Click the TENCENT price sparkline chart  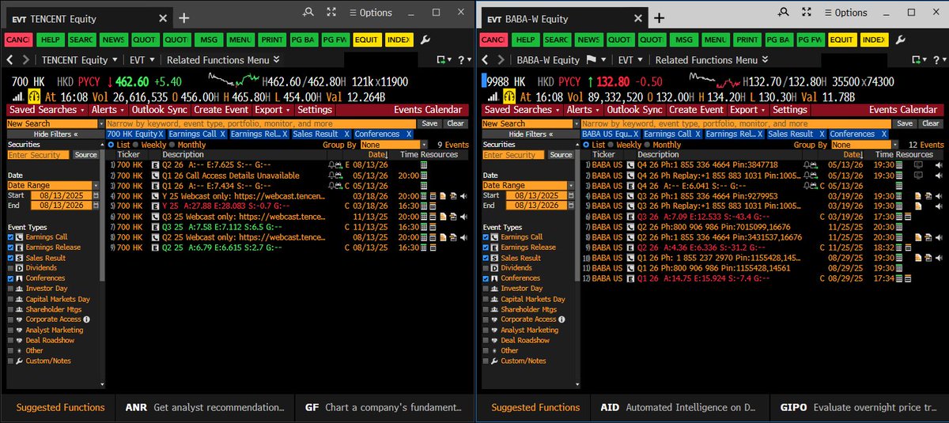pos(234,77)
